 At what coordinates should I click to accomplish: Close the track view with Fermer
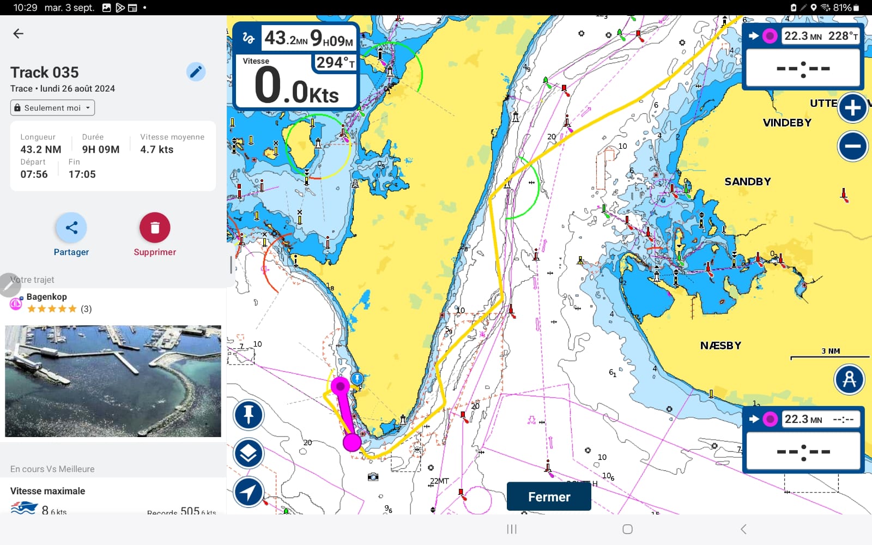click(x=549, y=496)
